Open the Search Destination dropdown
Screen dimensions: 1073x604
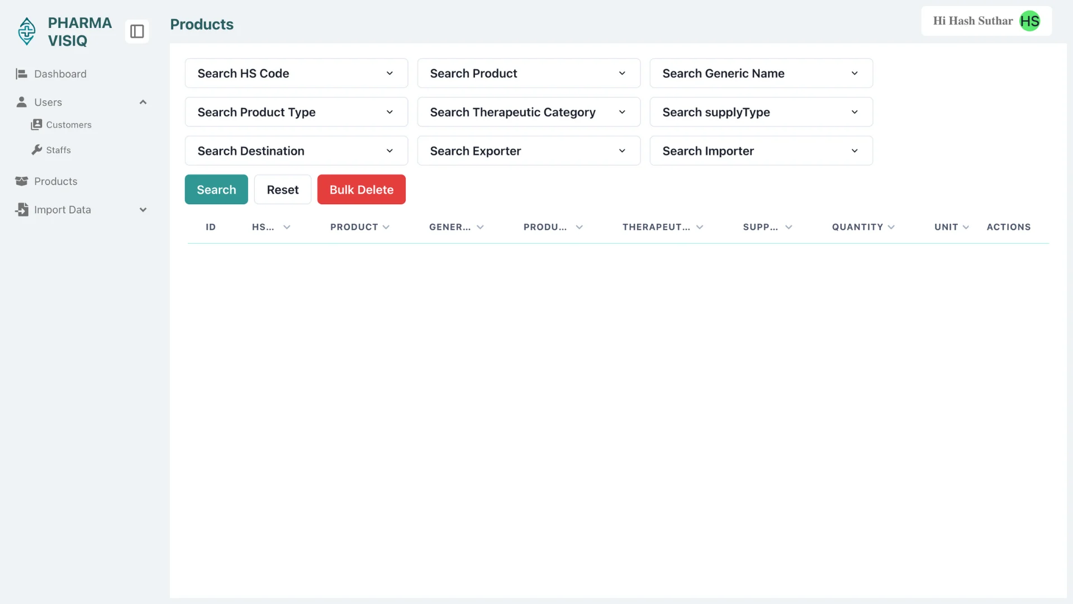pos(296,151)
